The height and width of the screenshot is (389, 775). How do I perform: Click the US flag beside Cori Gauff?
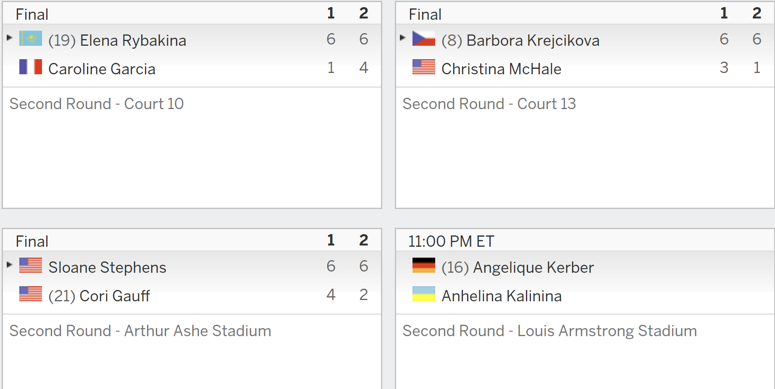pyautogui.click(x=31, y=294)
